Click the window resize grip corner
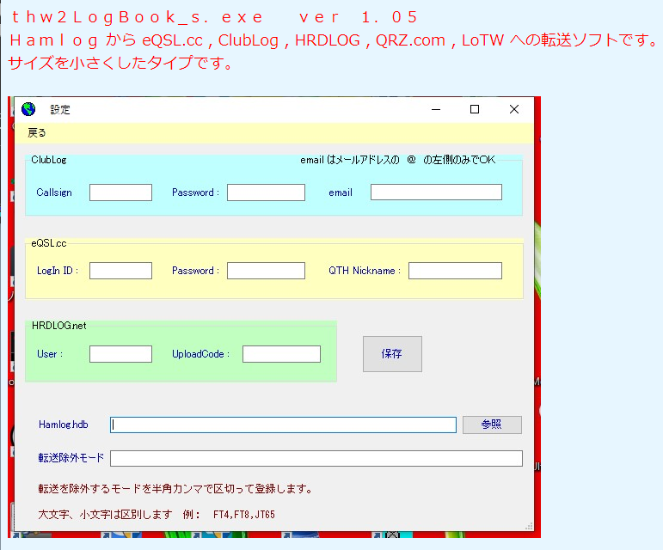The height and width of the screenshot is (550, 663). tap(529, 526)
